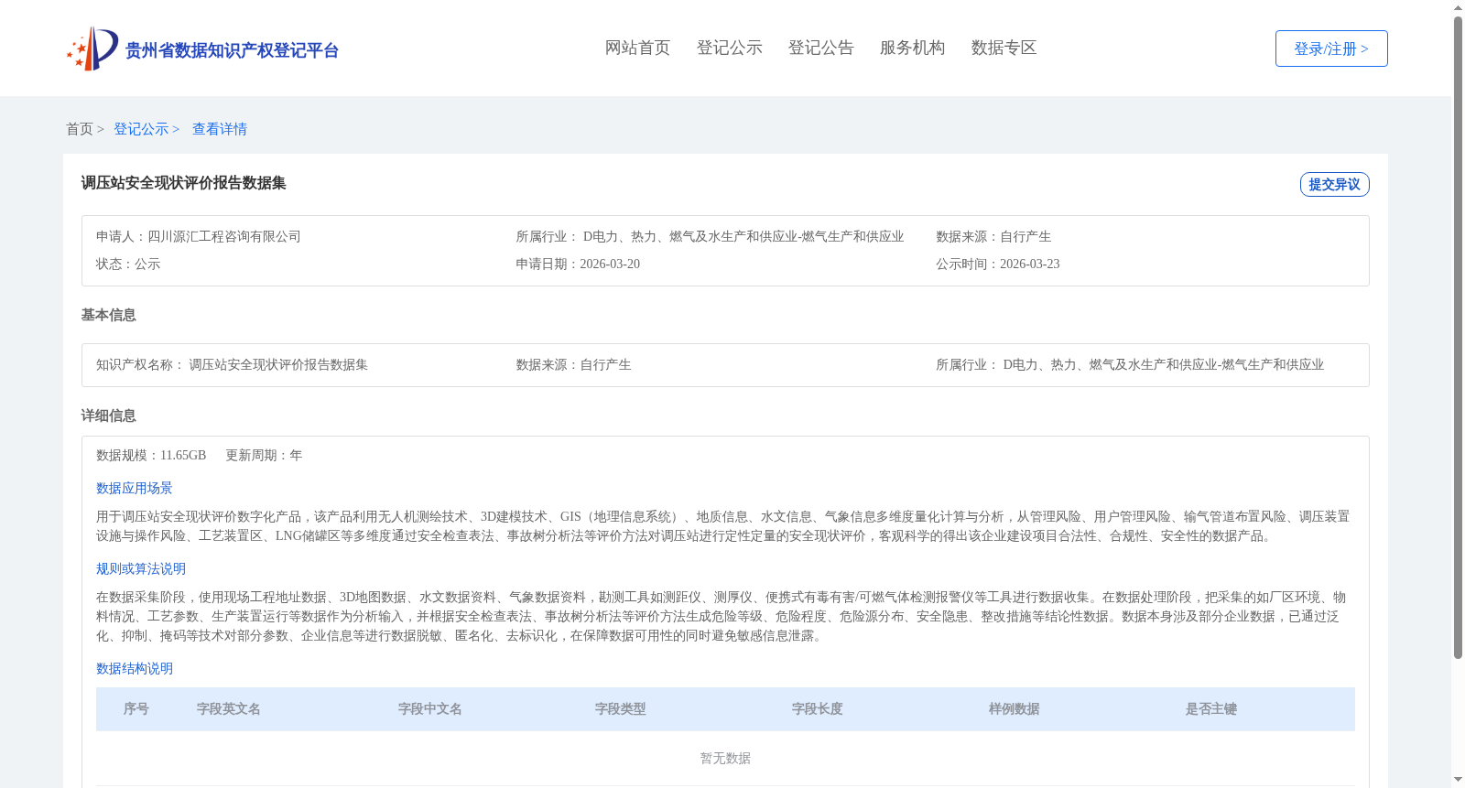Click the 字段类型 column header

click(x=621, y=709)
